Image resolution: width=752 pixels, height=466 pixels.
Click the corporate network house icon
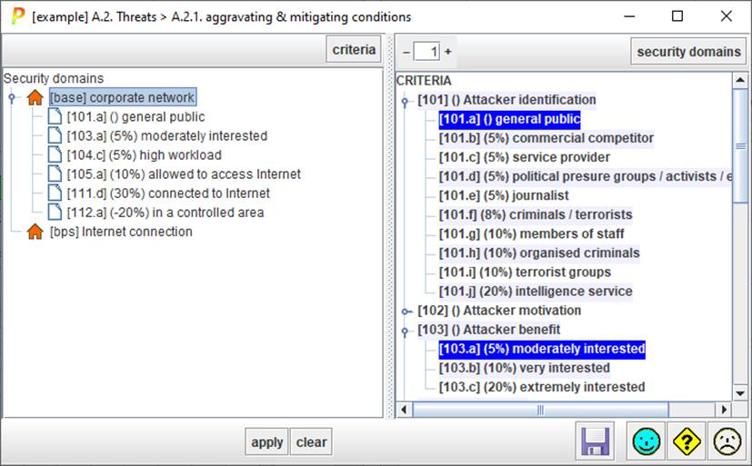coord(35,98)
